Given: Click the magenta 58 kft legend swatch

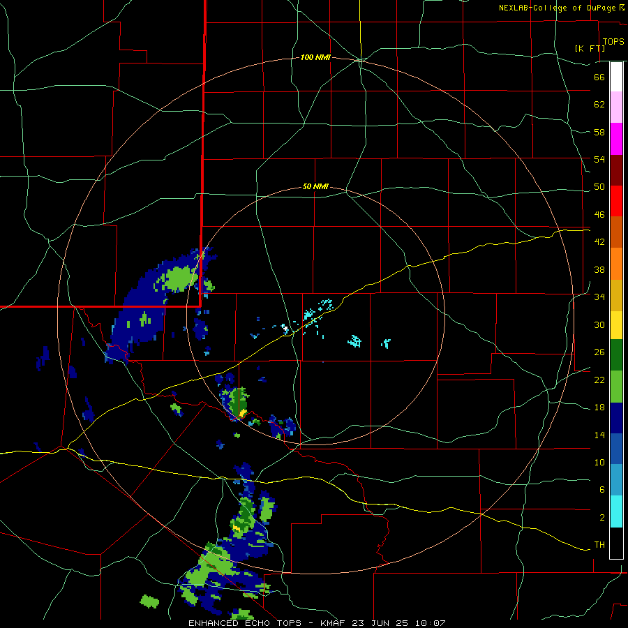Looking at the screenshot, I should [616, 139].
